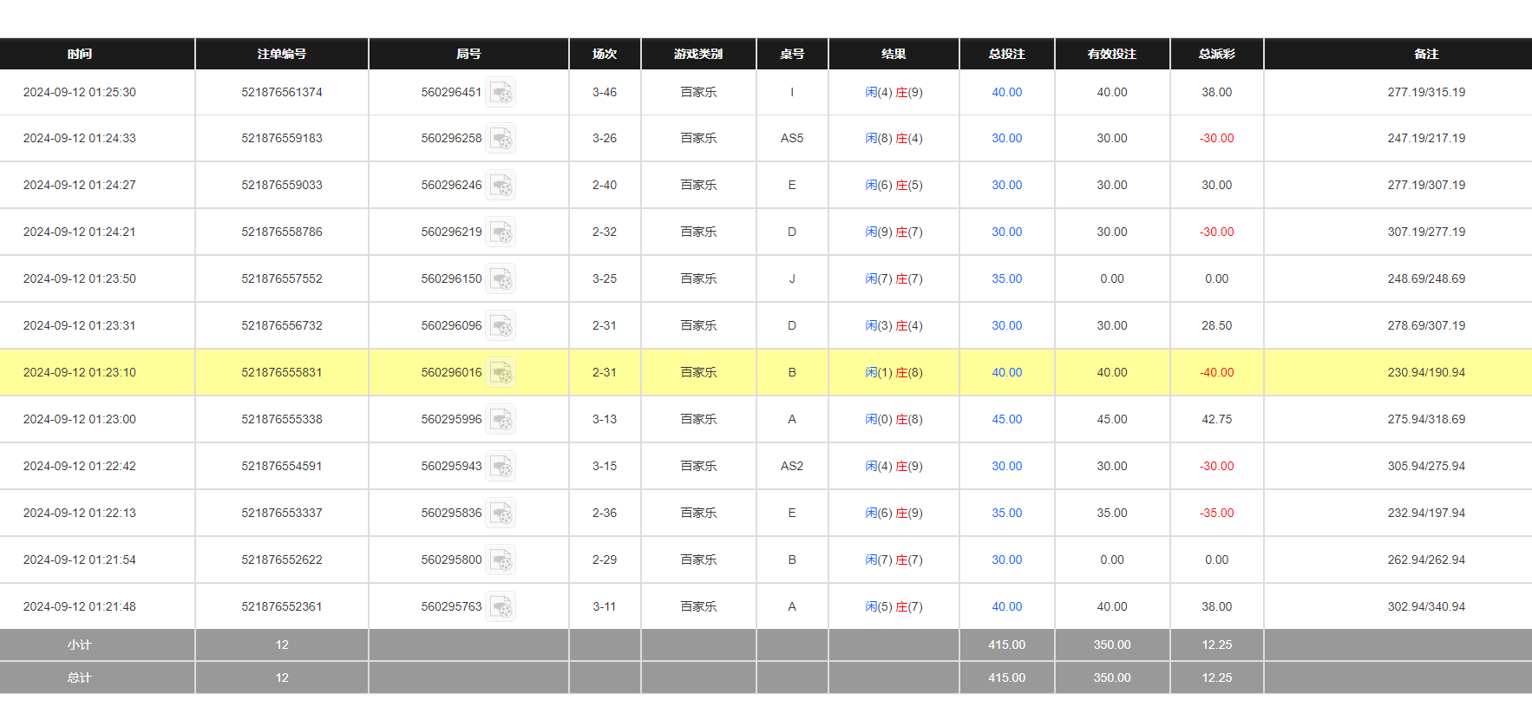Select the 注单编号 column header
Image resolution: width=1532 pixels, height=720 pixels.
point(282,54)
